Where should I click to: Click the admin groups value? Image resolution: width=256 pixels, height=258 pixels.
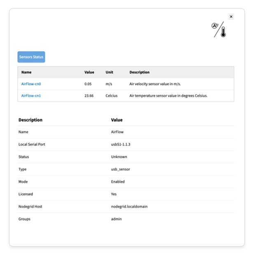click(x=116, y=219)
